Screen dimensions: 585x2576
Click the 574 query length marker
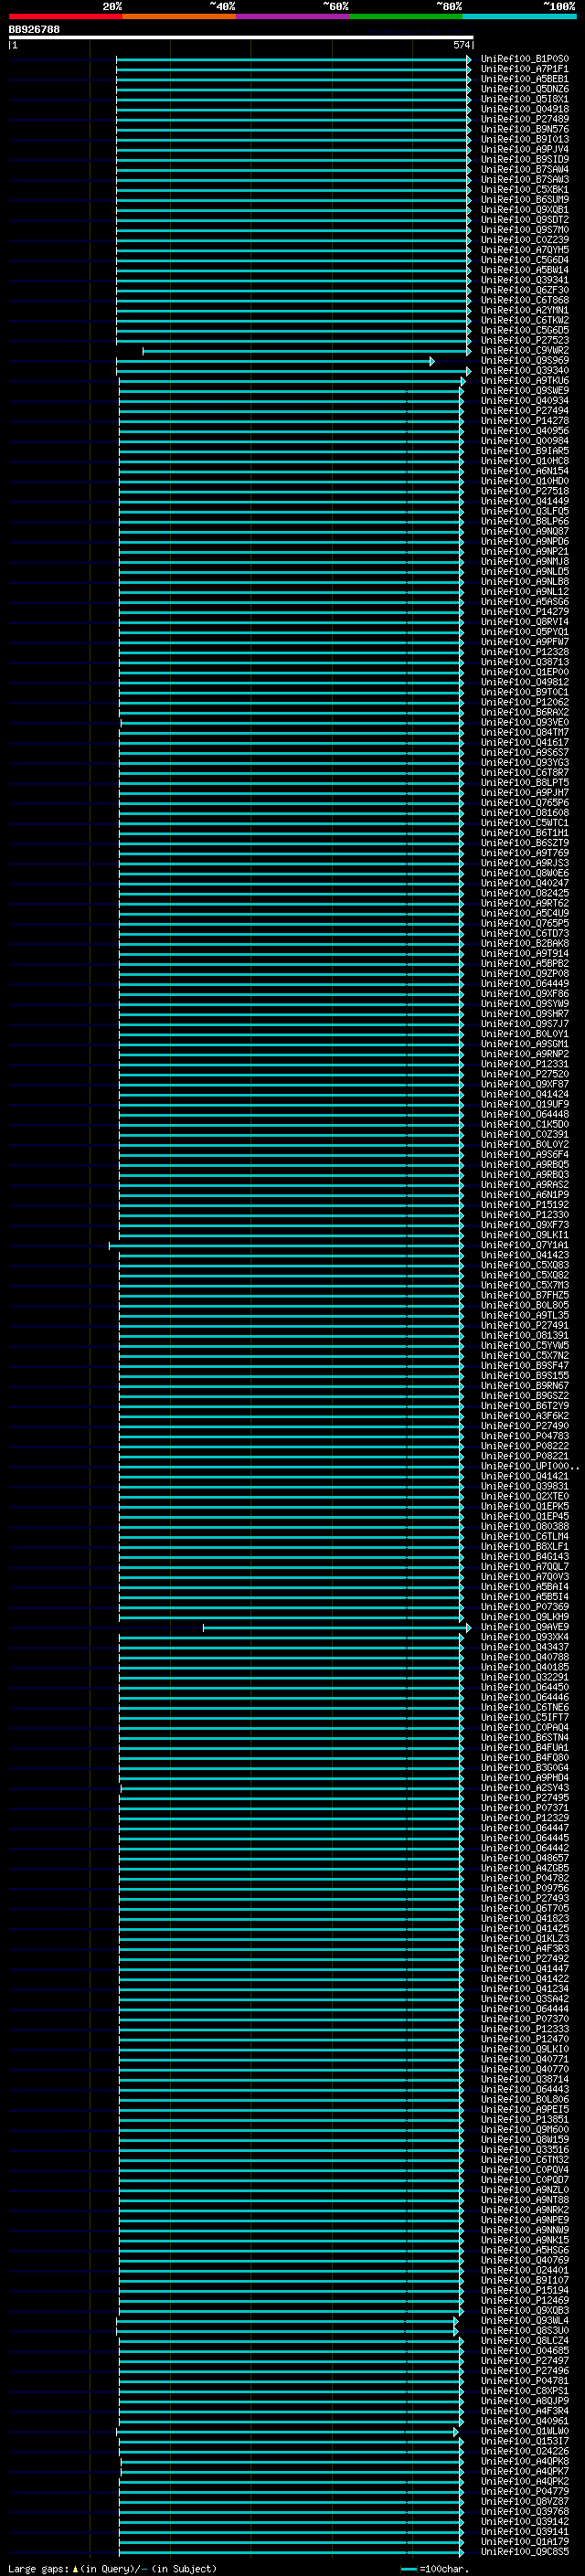coord(461,45)
